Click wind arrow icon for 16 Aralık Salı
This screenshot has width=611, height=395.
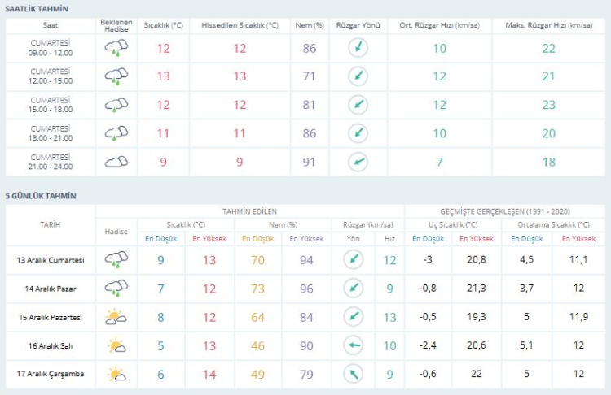point(353,346)
